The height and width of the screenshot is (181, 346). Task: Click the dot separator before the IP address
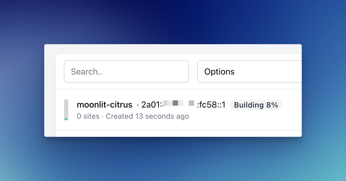pos(138,105)
